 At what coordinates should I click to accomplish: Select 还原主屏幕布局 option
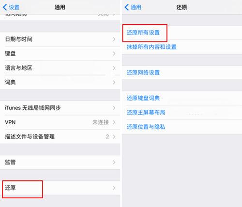(182, 112)
